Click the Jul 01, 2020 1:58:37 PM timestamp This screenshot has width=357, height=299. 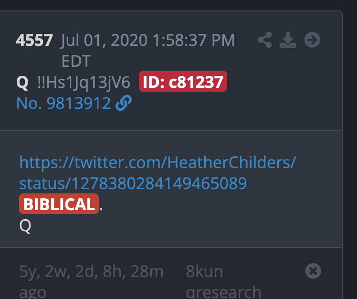(147, 40)
